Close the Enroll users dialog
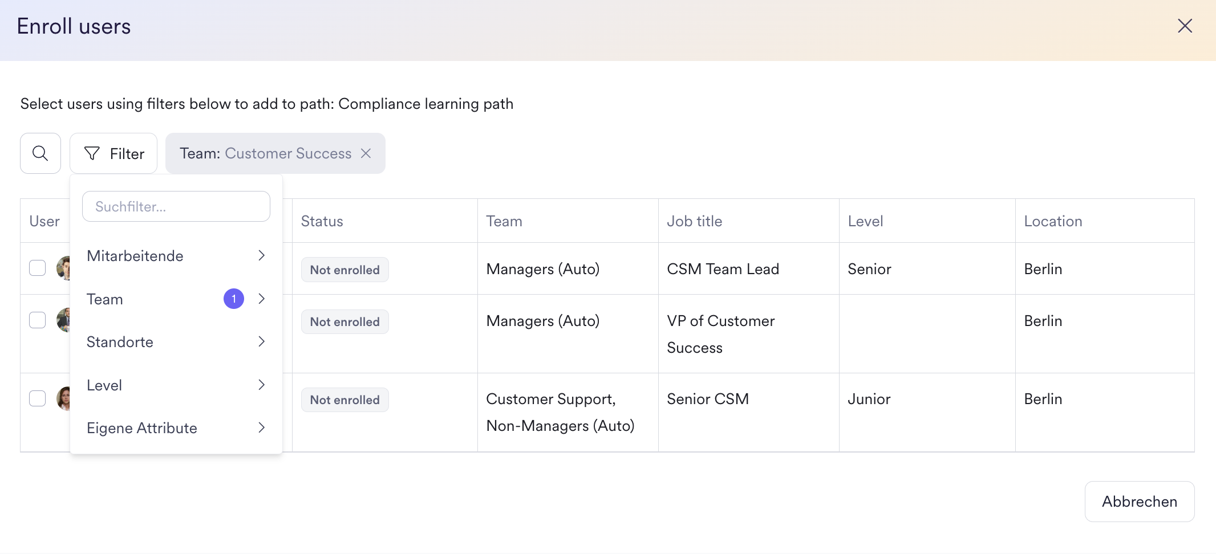The height and width of the screenshot is (554, 1216). point(1185,26)
